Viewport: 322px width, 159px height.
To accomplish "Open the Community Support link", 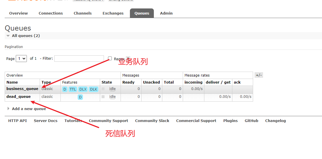I will coord(108,121).
